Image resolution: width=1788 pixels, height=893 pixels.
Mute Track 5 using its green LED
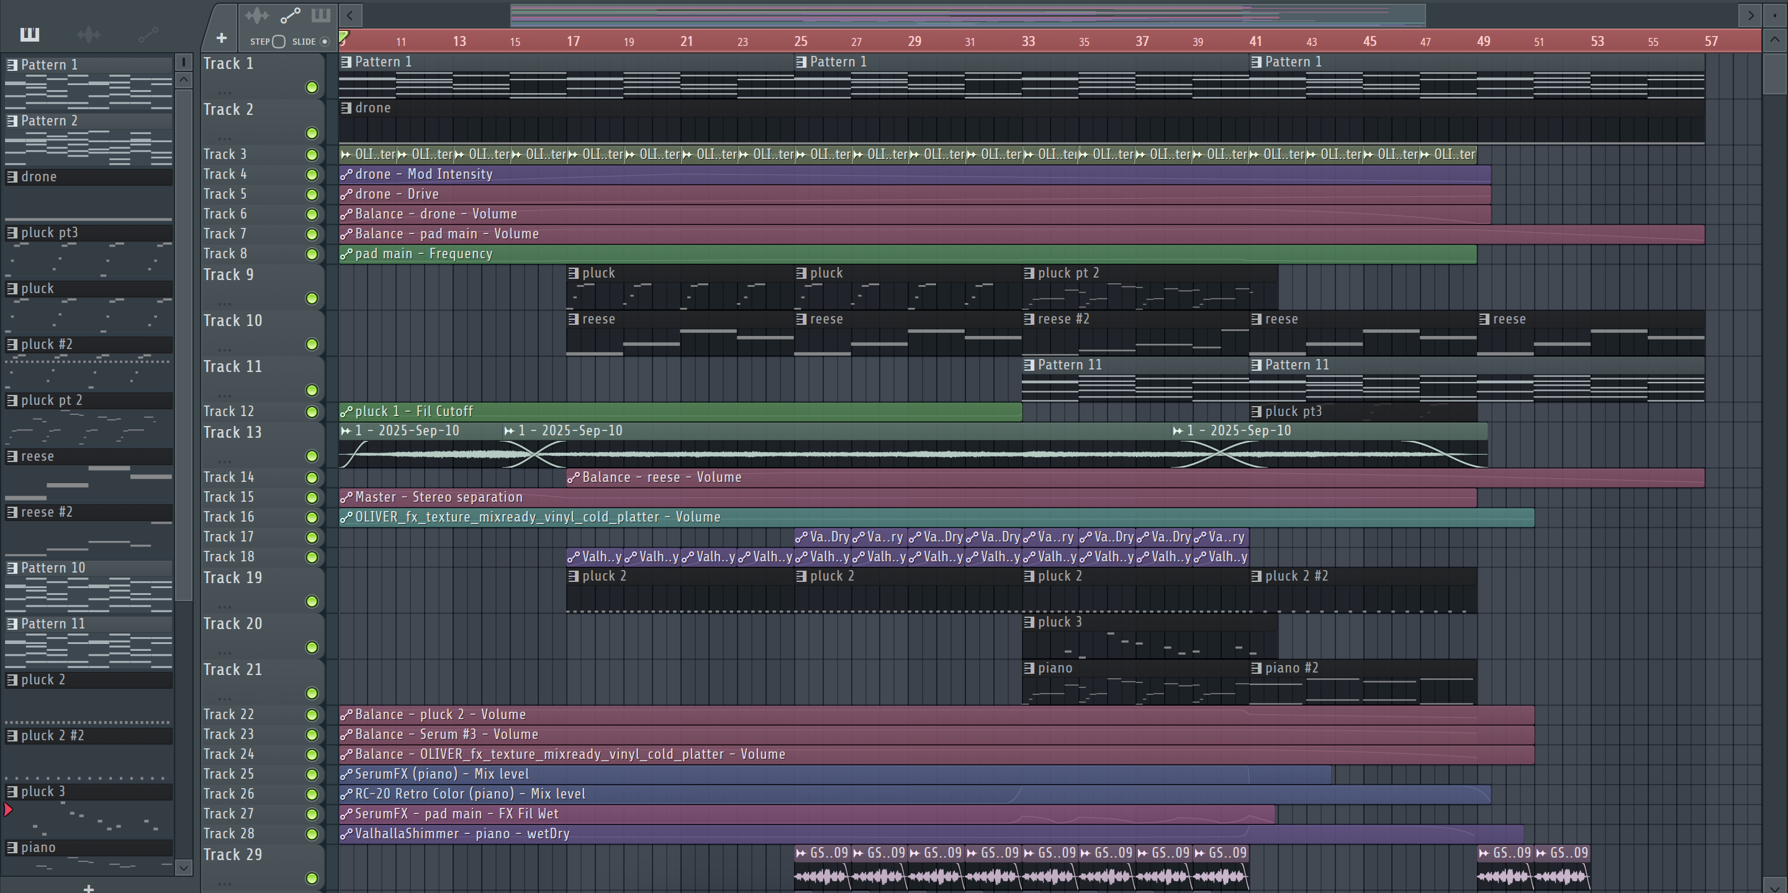click(312, 194)
